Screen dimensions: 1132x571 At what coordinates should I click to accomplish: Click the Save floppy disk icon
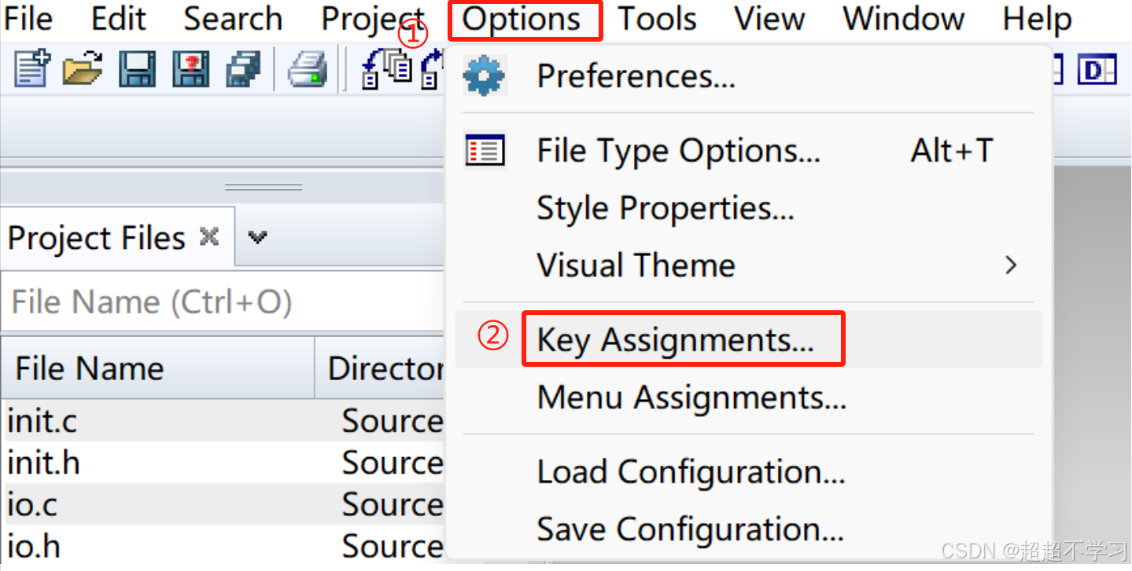(x=137, y=69)
